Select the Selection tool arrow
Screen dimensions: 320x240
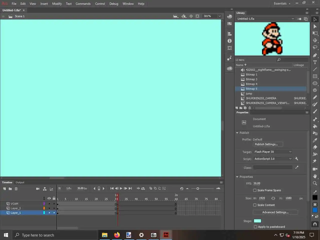tap(315, 19)
